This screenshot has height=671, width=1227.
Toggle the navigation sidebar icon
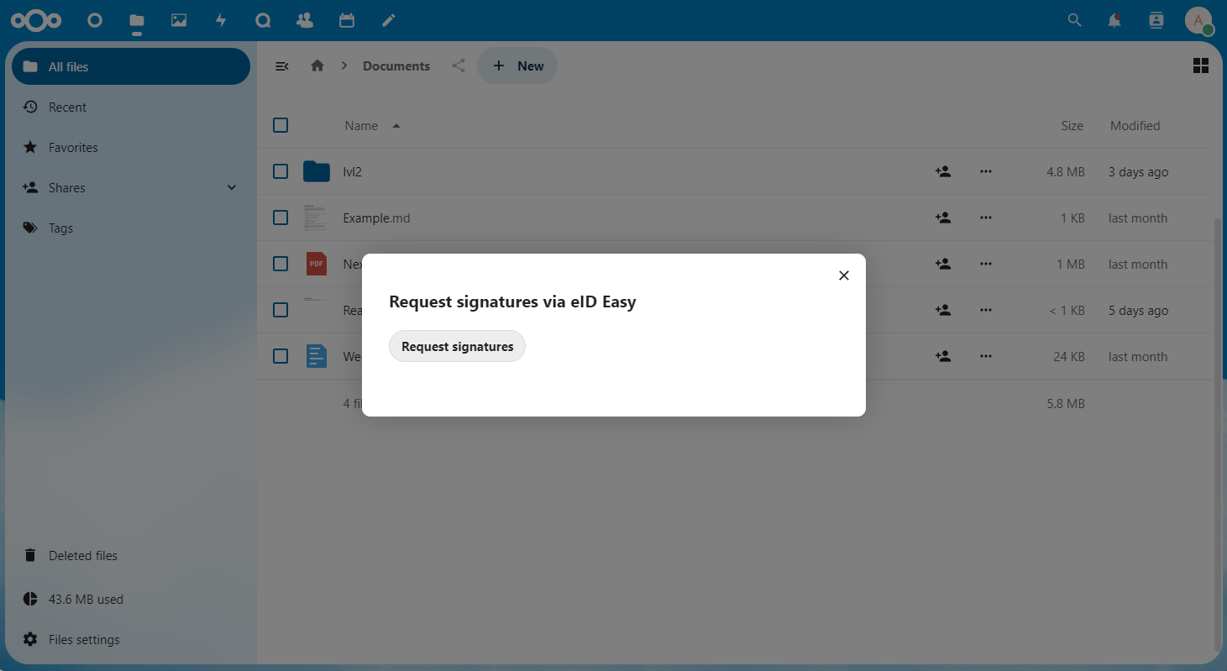click(x=282, y=66)
